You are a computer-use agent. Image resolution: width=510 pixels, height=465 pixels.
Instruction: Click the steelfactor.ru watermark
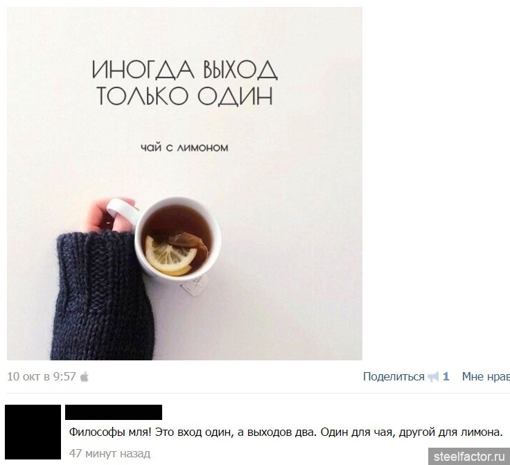click(x=469, y=457)
